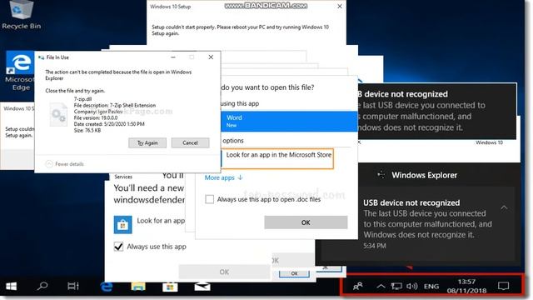Click Cancel in File In Use dialog
This screenshot has height=300, width=533.
190,142
